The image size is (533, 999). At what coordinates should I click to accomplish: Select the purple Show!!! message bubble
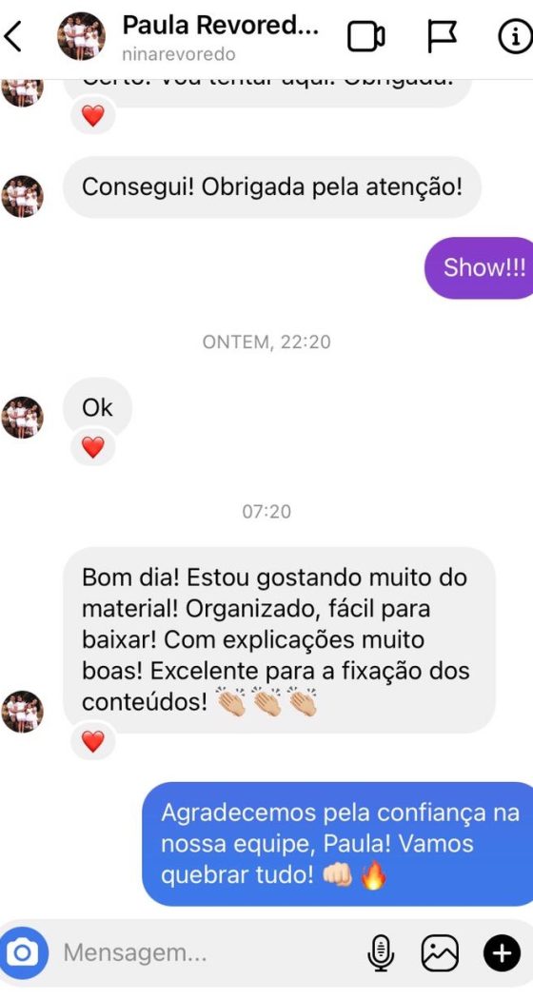coord(479,267)
